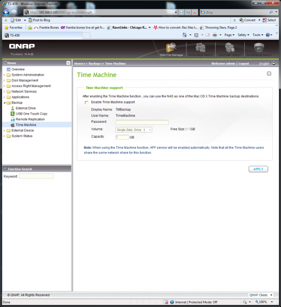Click the read mail icon
The width and height of the screenshot is (281, 307).
(x=207, y=35)
